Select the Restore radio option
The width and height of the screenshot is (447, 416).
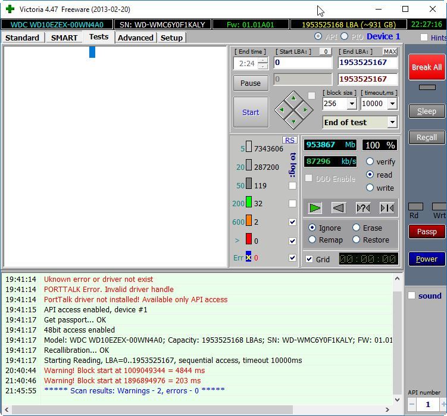click(356, 240)
